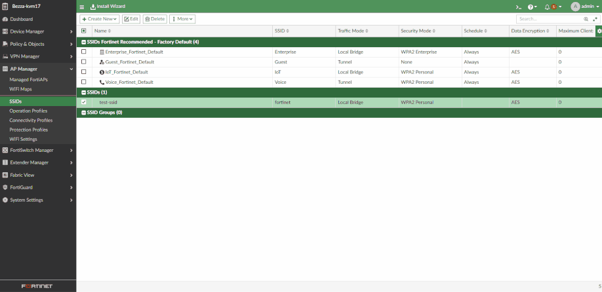The height and width of the screenshot is (292, 602).
Task: Expand the Device Manager chevron
Action: click(71, 32)
